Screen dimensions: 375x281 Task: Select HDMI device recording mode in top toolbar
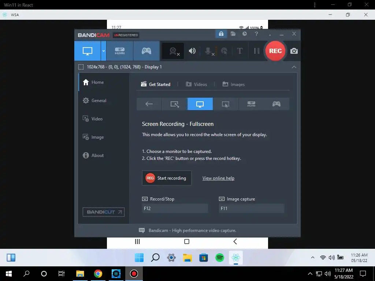tap(120, 51)
